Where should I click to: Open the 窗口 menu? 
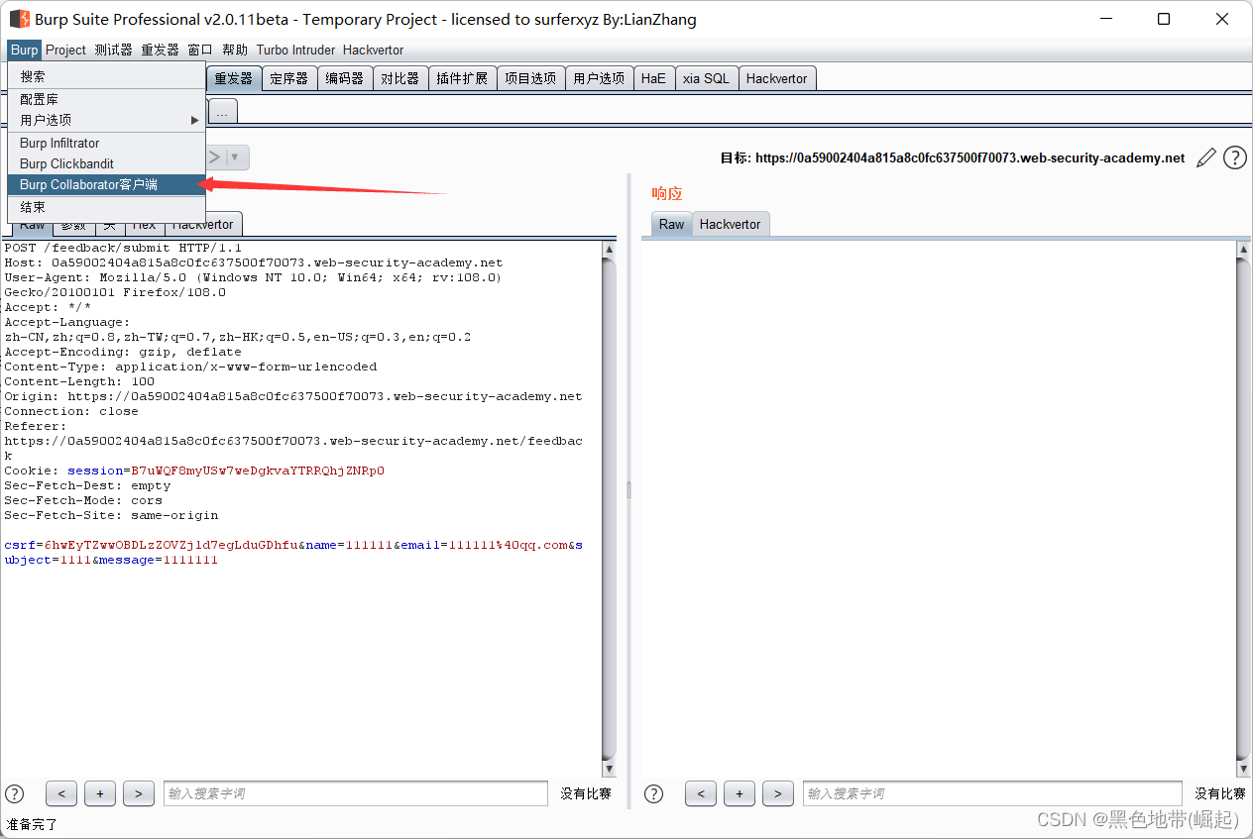(200, 50)
